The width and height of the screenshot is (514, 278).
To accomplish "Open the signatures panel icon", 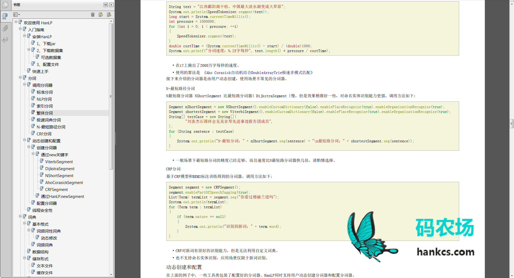I will point(5,40).
